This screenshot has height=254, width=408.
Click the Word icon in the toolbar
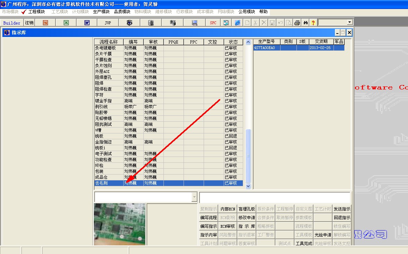point(87,23)
